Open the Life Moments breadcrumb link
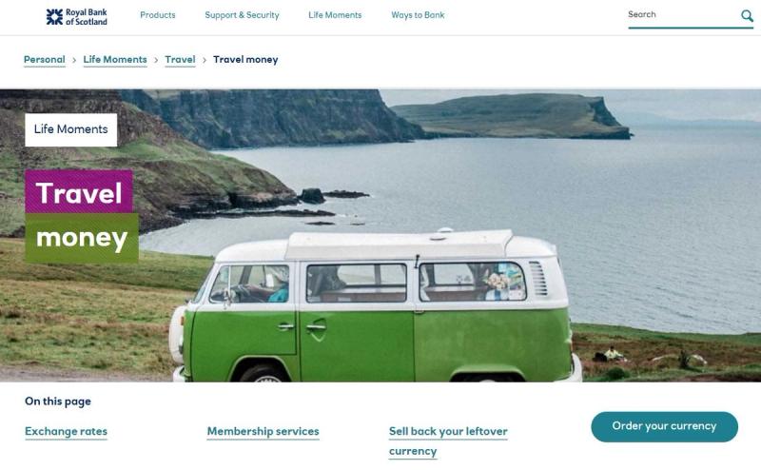The height and width of the screenshot is (470, 761). pos(115,60)
